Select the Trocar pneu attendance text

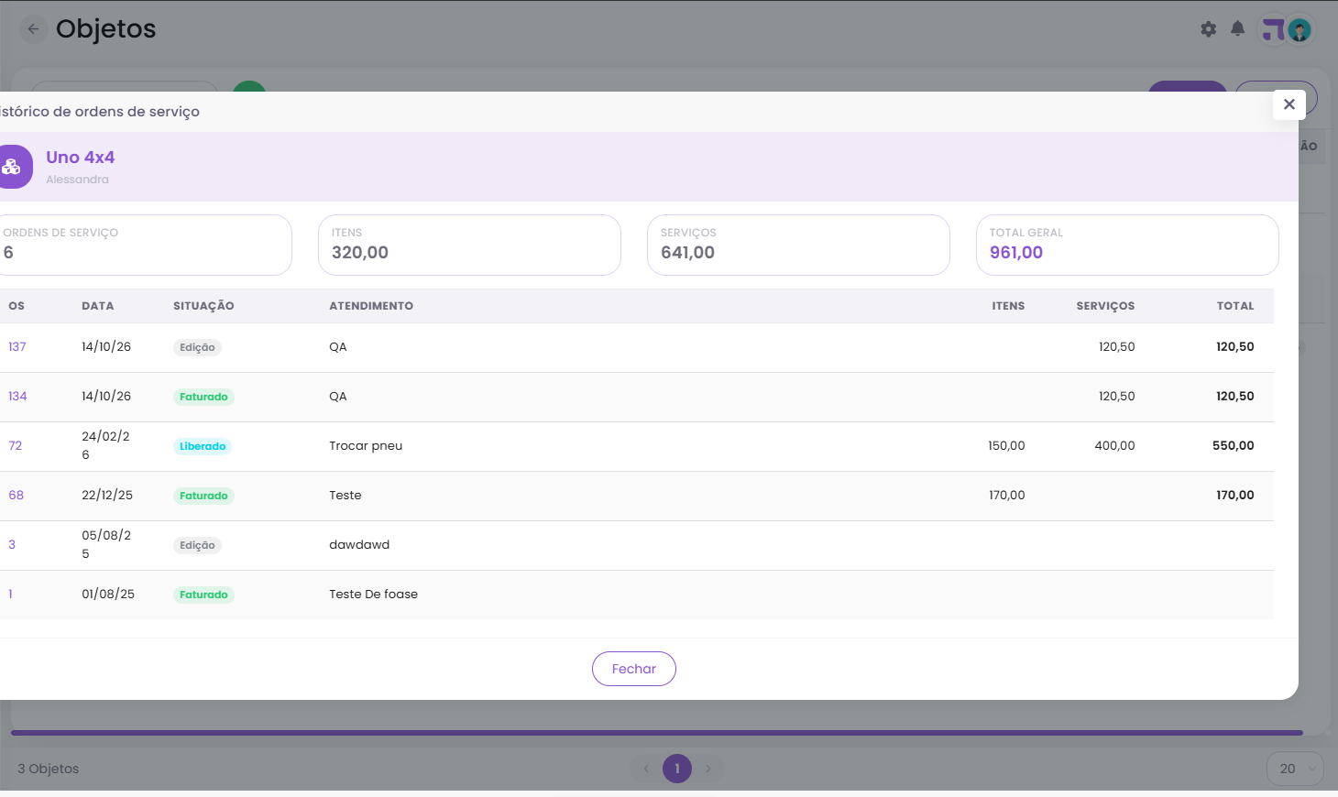tap(366, 446)
